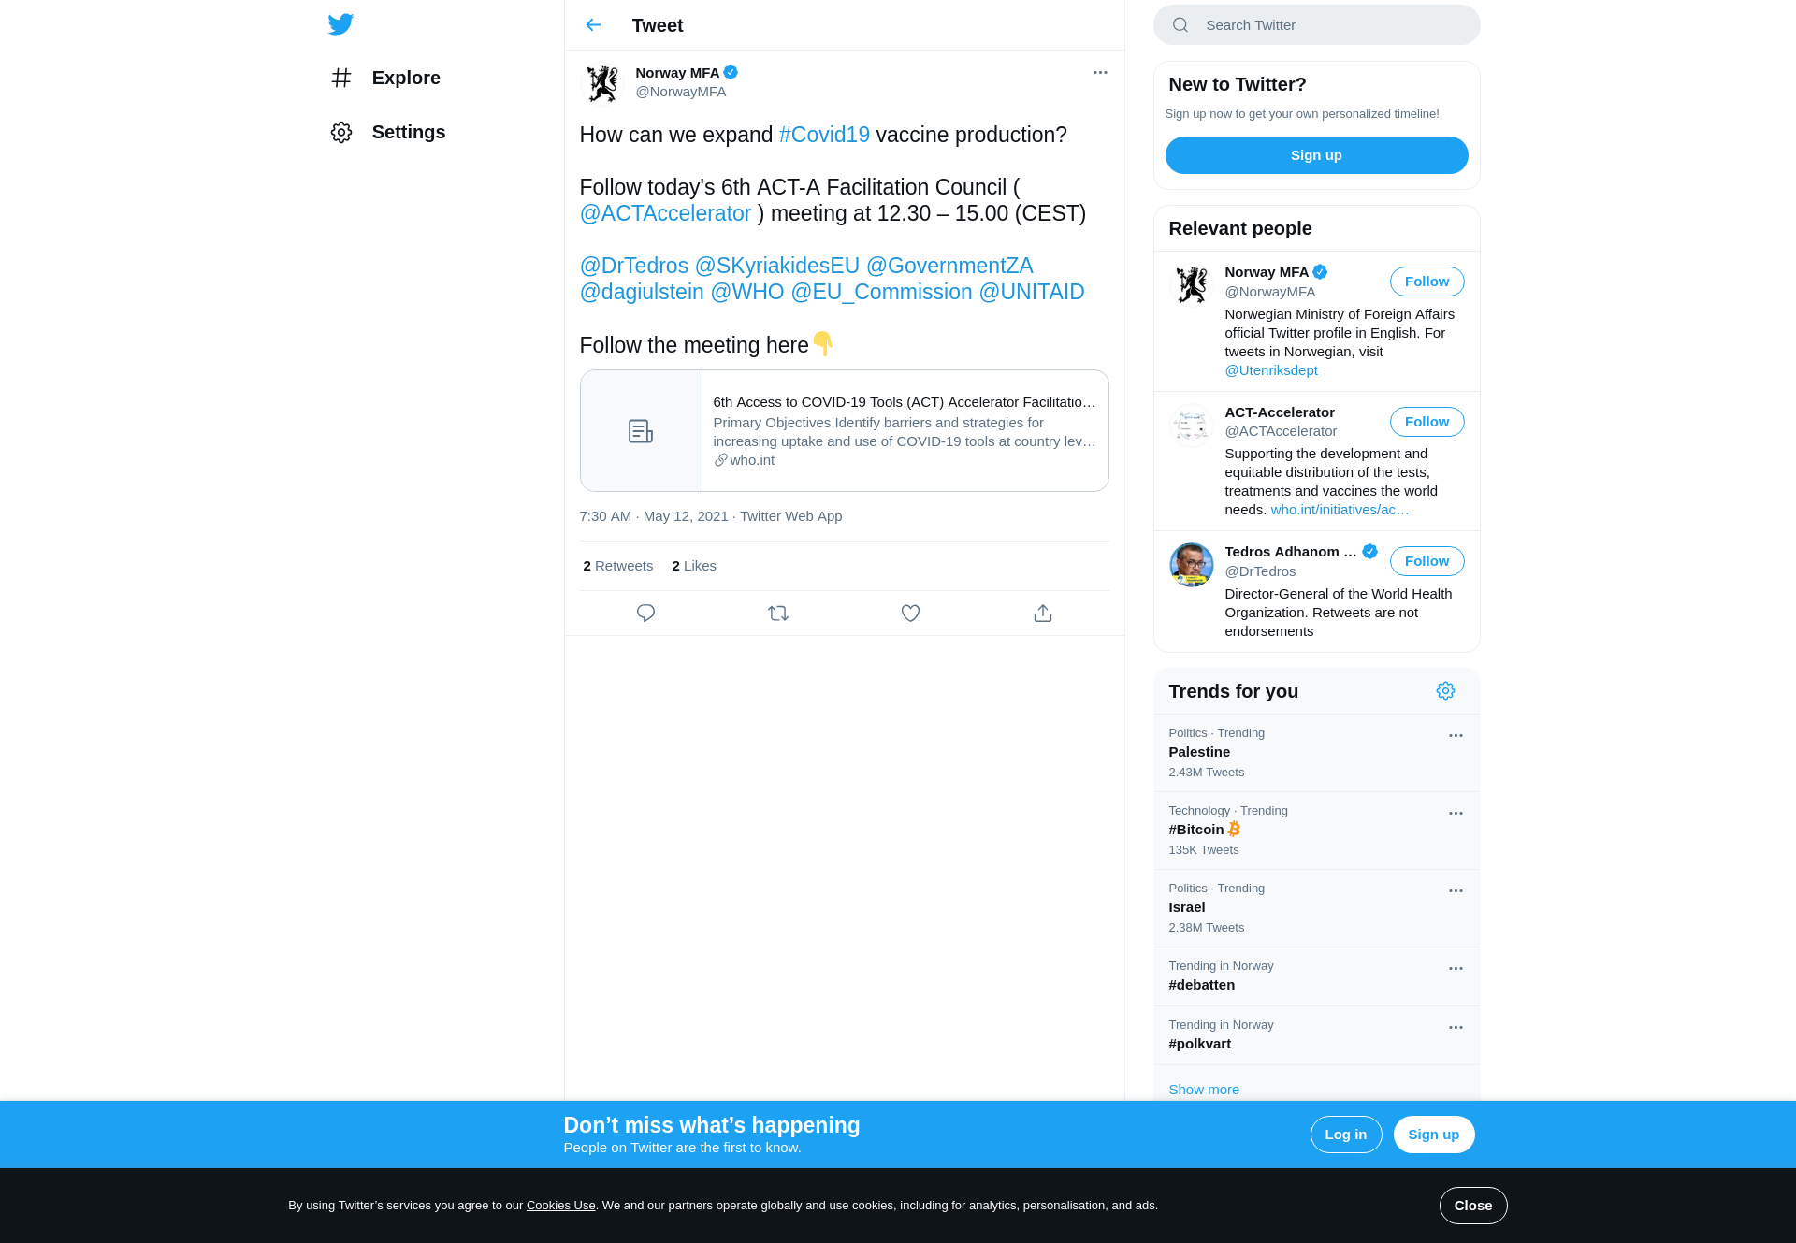Screen dimensions: 1796x1243
Task: Share the tweet via share icon
Action: coord(1043,614)
